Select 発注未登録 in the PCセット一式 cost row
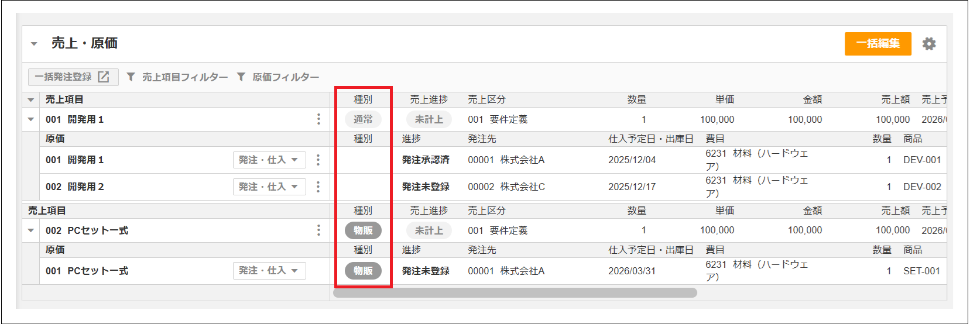This screenshot has height=324, width=970. pyautogui.click(x=426, y=271)
